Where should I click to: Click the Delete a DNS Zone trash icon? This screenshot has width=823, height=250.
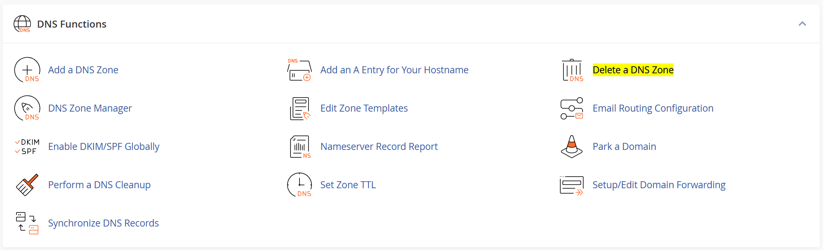(x=573, y=70)
